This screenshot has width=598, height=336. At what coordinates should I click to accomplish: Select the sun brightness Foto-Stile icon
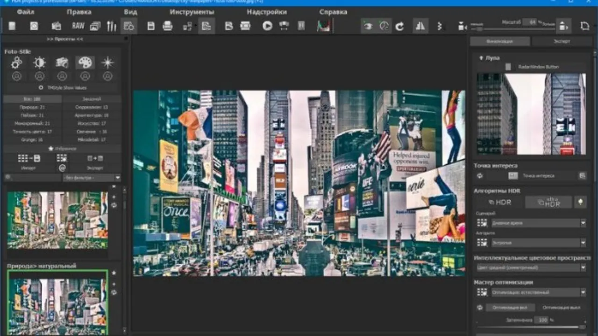click(40, 63)
